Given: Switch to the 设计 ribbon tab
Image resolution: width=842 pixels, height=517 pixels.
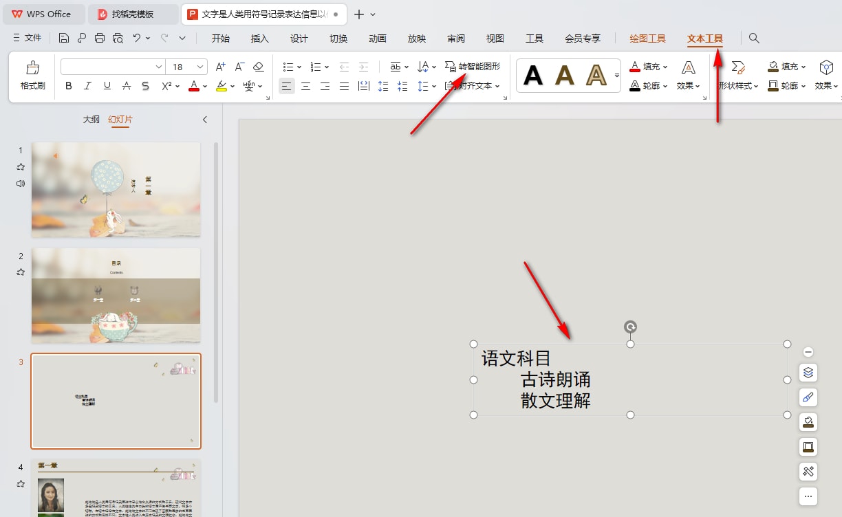Looking at the screenshot, I should pyautogui.click(x=299, y=38).
